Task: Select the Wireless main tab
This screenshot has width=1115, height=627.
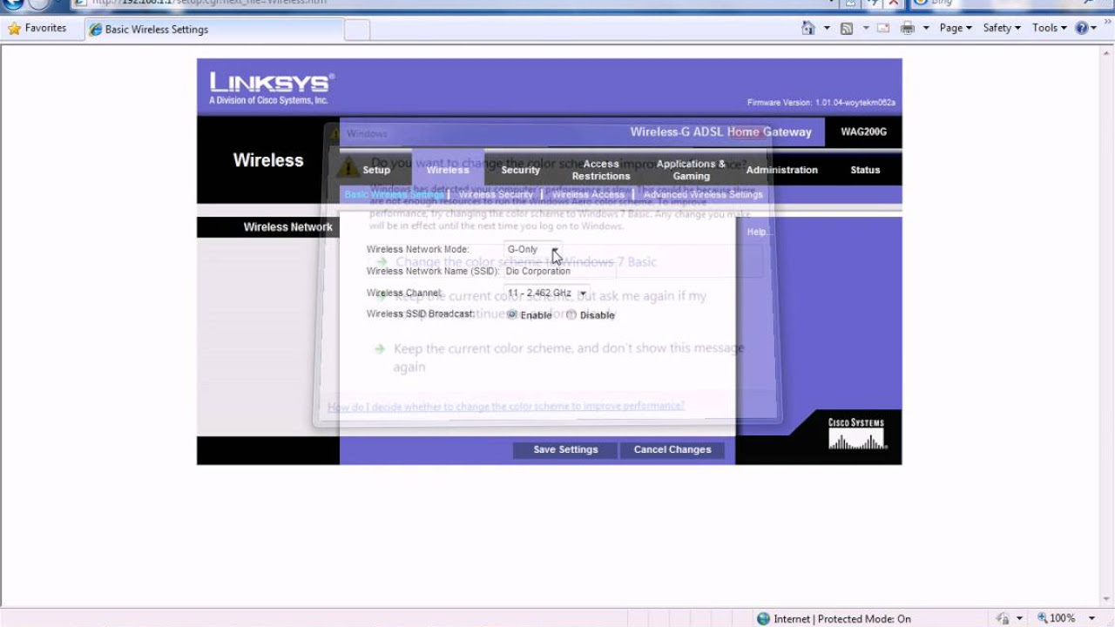Action: pos(448,170)
